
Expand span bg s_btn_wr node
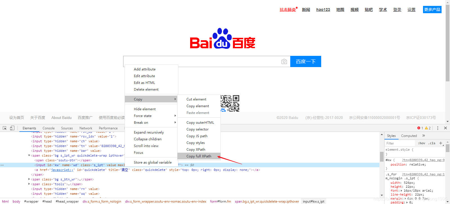pyautogui.click(x=29, y=179)
